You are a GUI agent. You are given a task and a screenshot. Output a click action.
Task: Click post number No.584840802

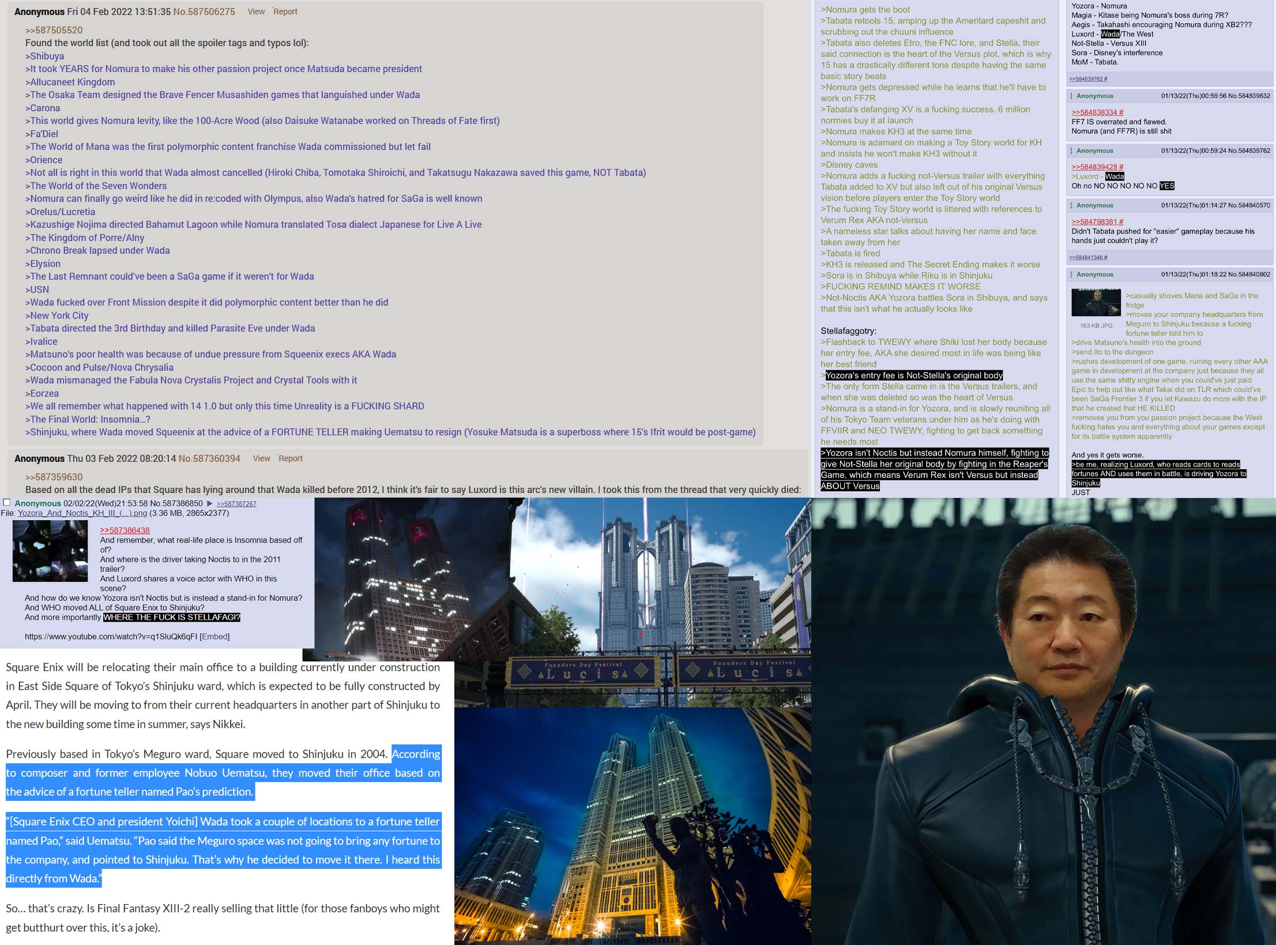tap(1249, 274)
